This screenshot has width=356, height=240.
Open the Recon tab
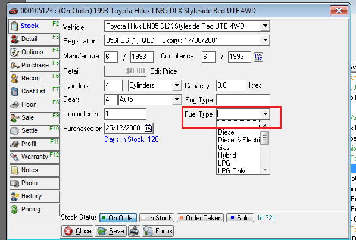35,79
